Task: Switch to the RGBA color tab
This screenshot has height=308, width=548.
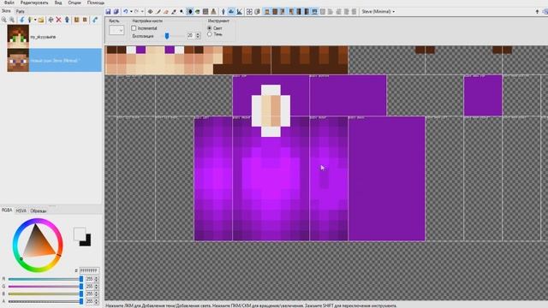Action: [7, 210]
